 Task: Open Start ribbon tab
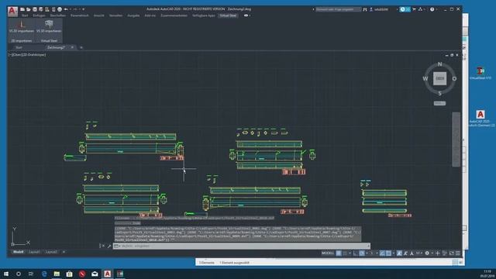pyautogui.click(x=25, y=15)
